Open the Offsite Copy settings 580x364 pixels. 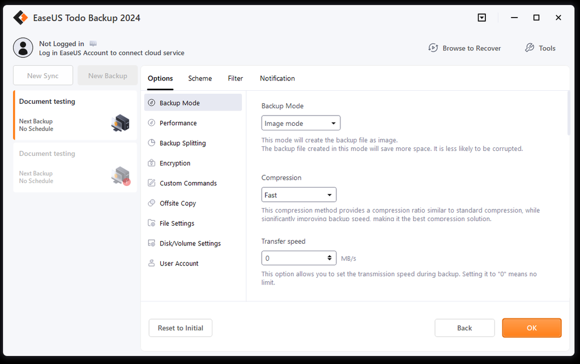177,203
